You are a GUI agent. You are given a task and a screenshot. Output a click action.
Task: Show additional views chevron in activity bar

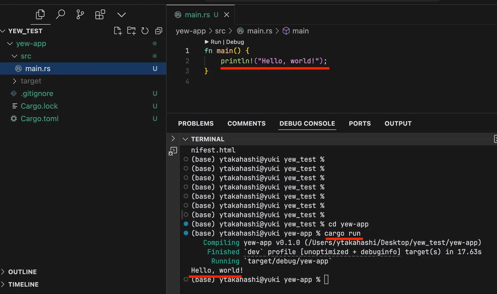coord(121,15)
